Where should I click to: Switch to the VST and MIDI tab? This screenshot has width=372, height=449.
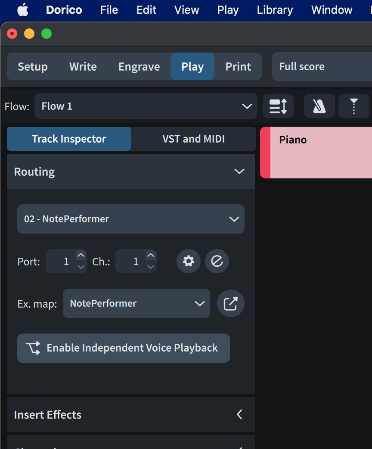pos(193,139)
